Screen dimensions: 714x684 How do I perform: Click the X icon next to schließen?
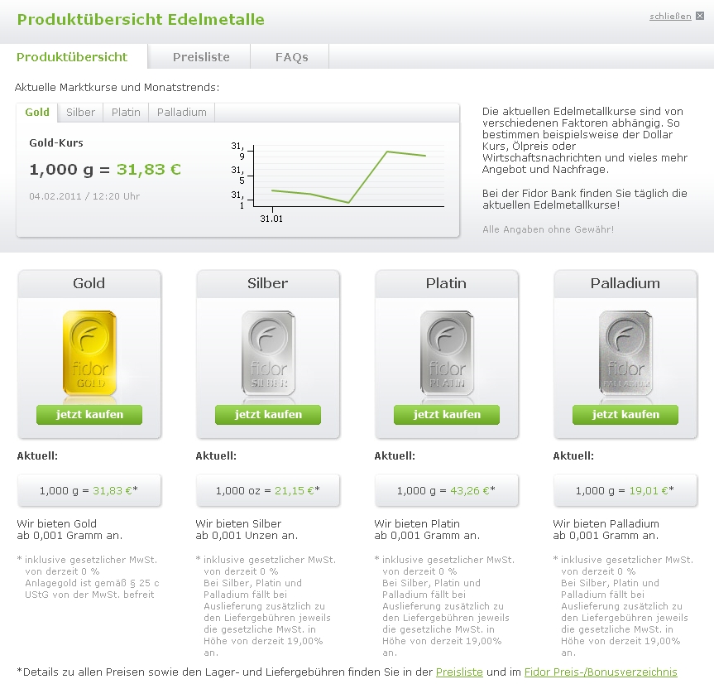tap(700, 16)
